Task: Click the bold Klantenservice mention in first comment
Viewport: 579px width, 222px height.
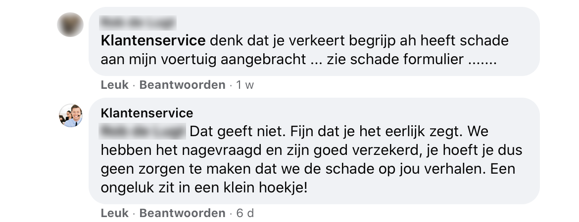Action: (x=152, y=40)
